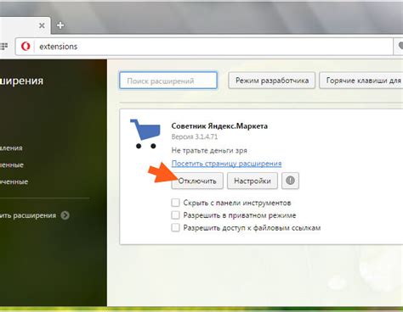Image resolution: width=403 pixels, height=312 pixels.
Task: Click the description Не тратьте деньги зря
Action: 209,150
